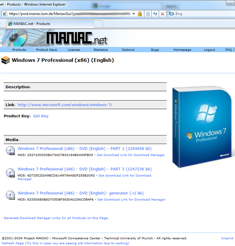
Task: Click the security lock icon in address bar
Action: [139, 14]
